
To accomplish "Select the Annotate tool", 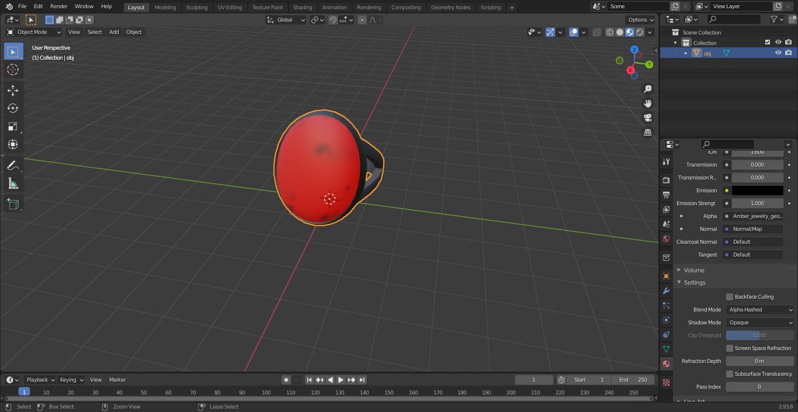I will pyautogui.click(x=13, y=166).
